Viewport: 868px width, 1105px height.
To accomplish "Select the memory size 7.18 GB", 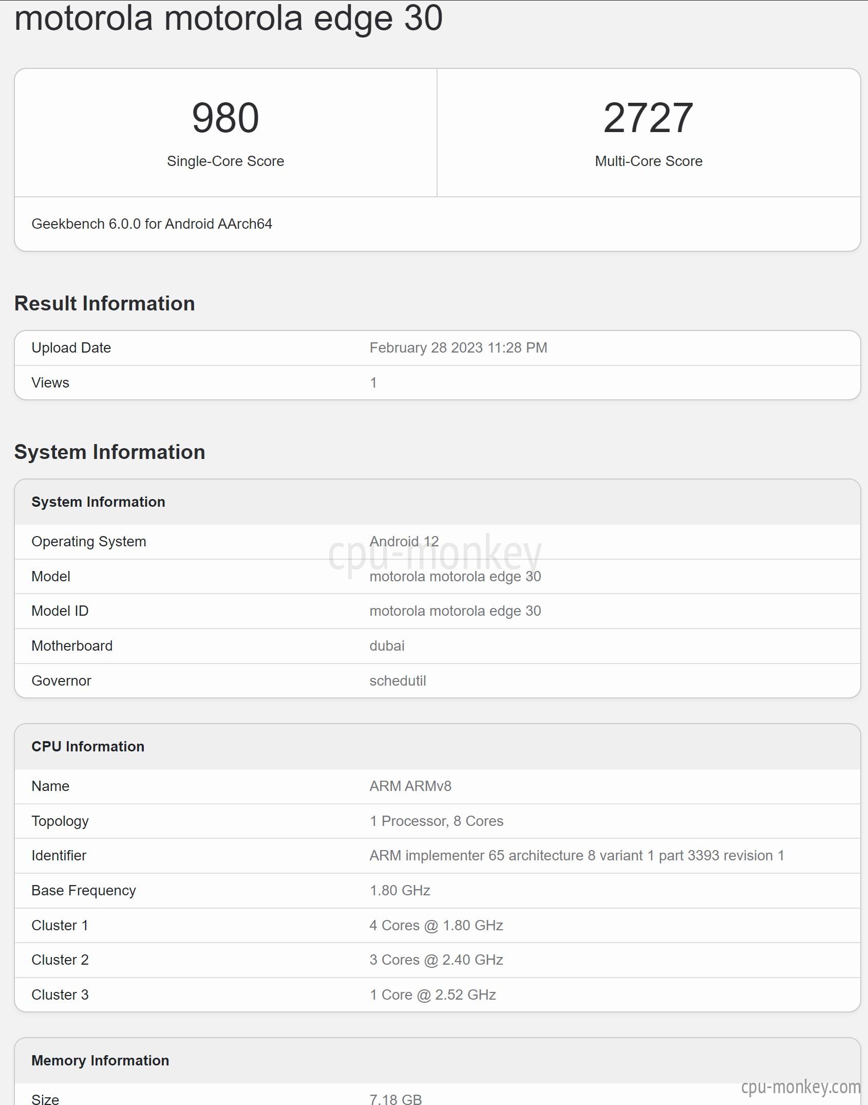I will pos(396,1099).
